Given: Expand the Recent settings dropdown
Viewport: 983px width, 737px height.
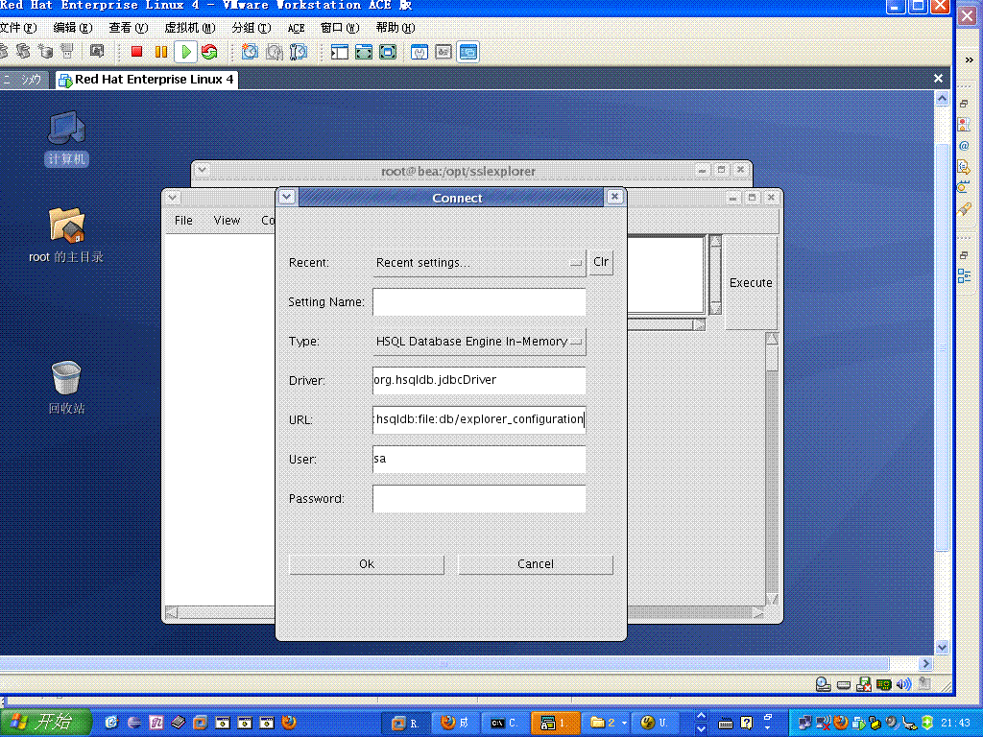Looking at the screenshot, I should [479, 262].
